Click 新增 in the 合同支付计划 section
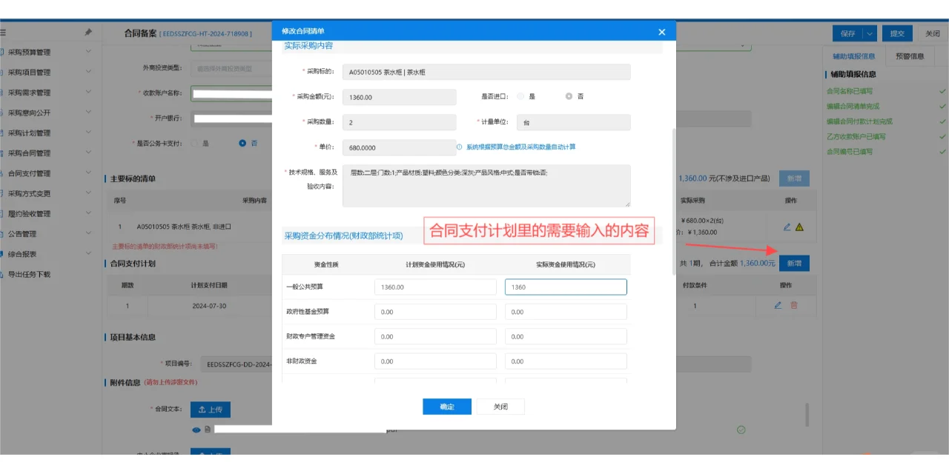 point(794,263)
